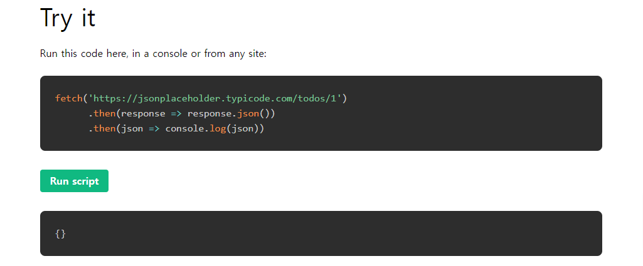This screenshot has width=643, height=266.
Task: Click the fetch keyword in the code
Action: tap(68, 98)
